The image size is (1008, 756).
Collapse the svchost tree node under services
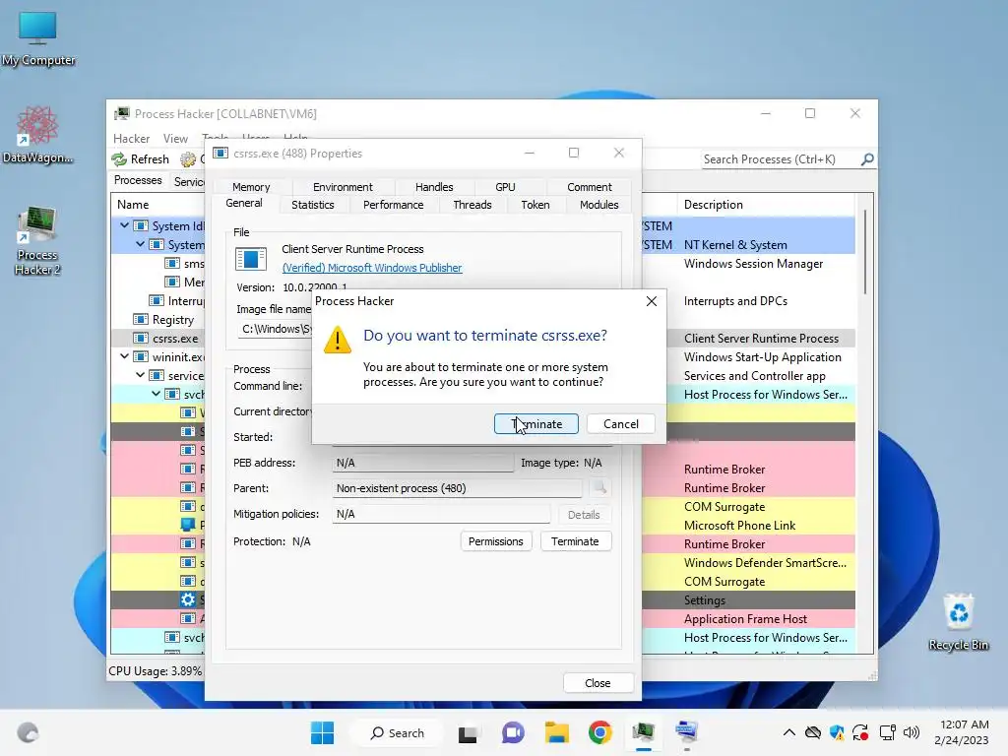[x=157, y=394]
